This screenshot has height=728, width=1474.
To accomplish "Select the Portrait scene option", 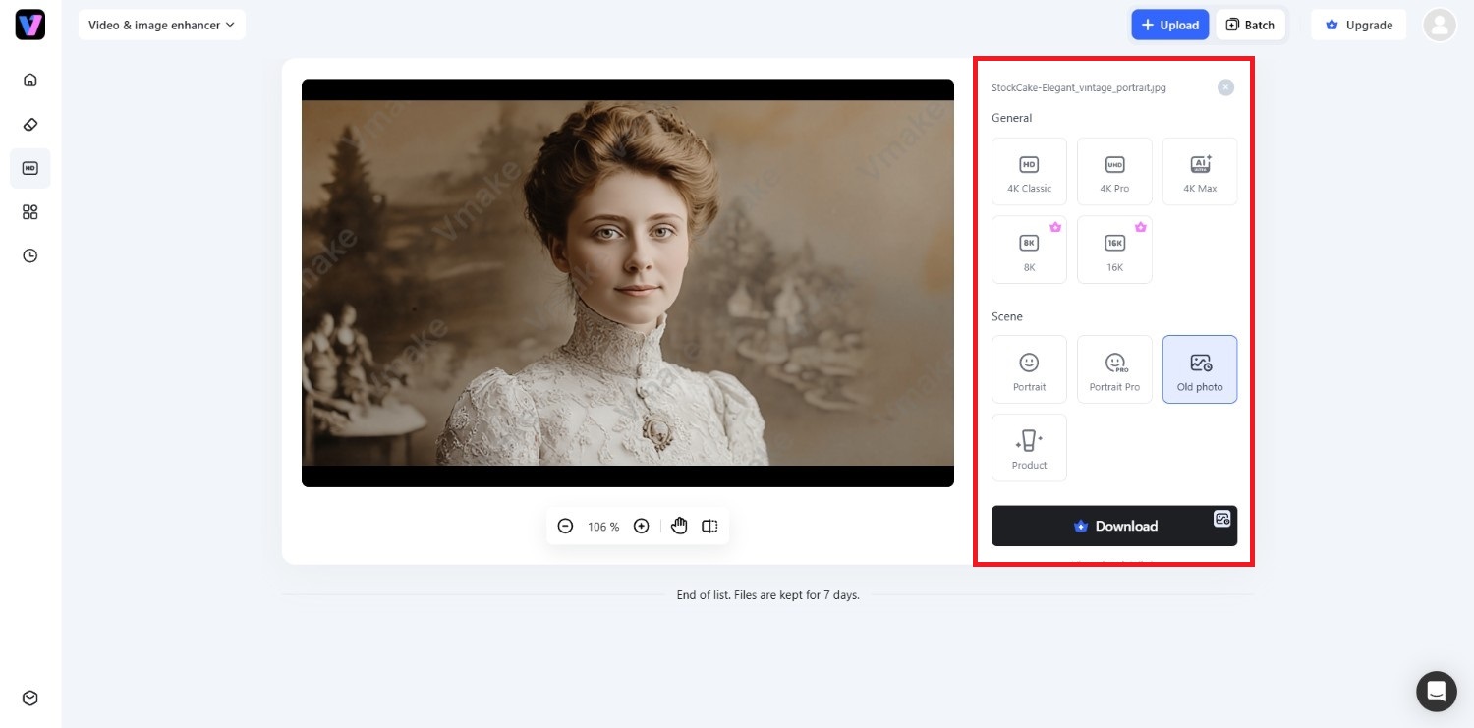I will [x=1029, y=369].
